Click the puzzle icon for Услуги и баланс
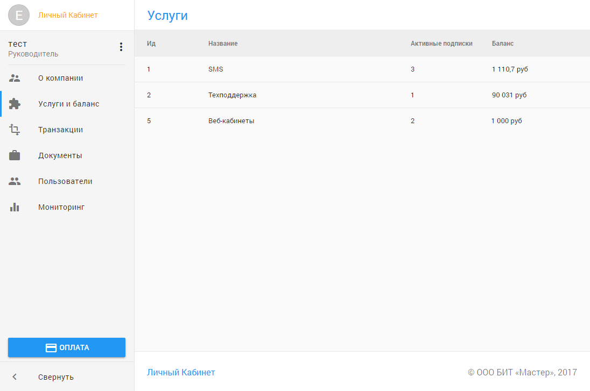590x391 pixels. pyautogui.click(x=15, y=104)
